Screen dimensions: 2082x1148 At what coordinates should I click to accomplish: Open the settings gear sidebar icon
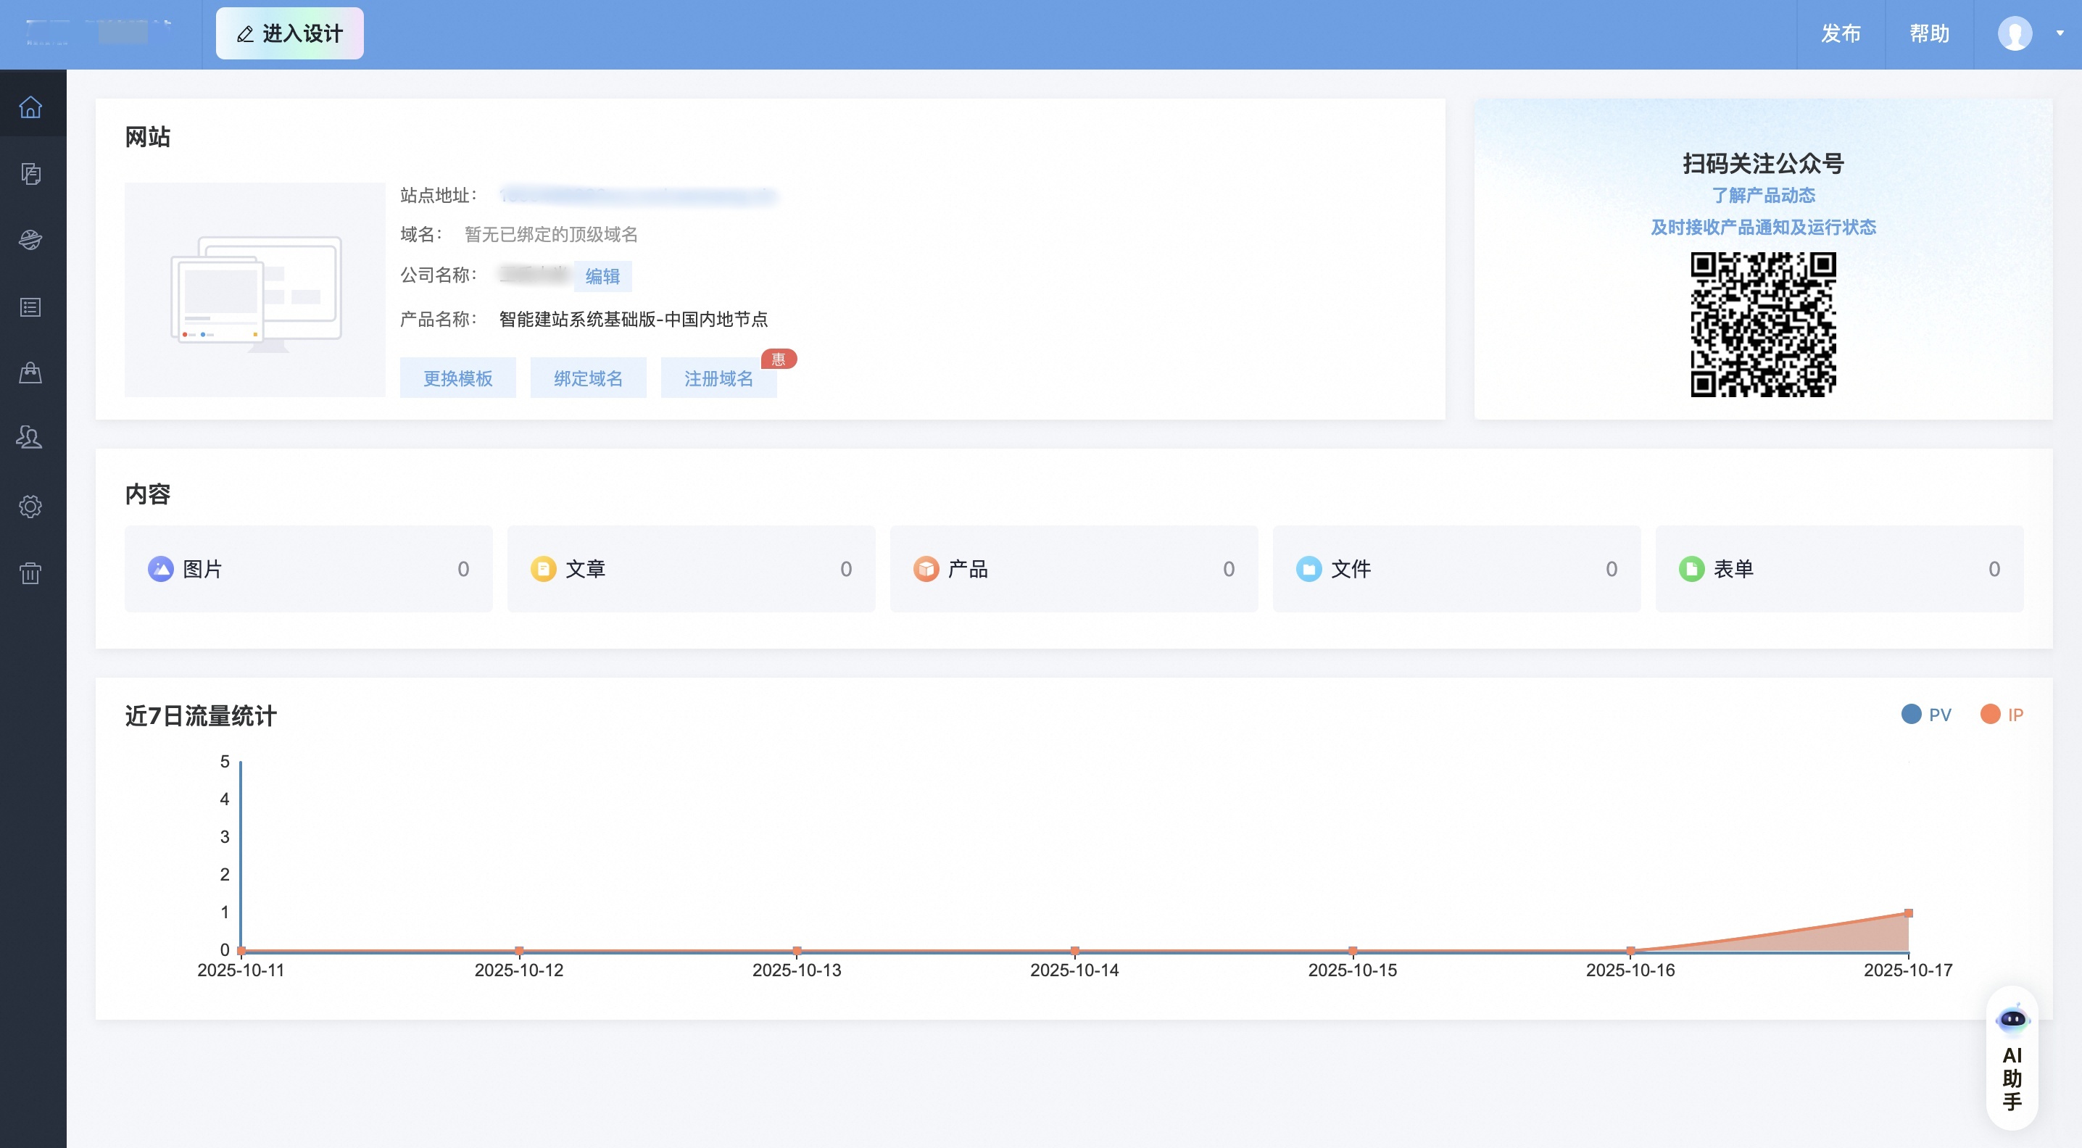click(x=30, y=507)
